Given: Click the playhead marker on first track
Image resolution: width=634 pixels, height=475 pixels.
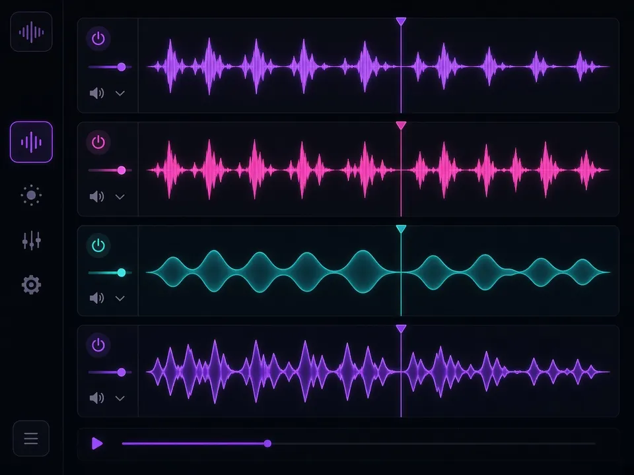Looking at the screenshot, I should 401,21.
